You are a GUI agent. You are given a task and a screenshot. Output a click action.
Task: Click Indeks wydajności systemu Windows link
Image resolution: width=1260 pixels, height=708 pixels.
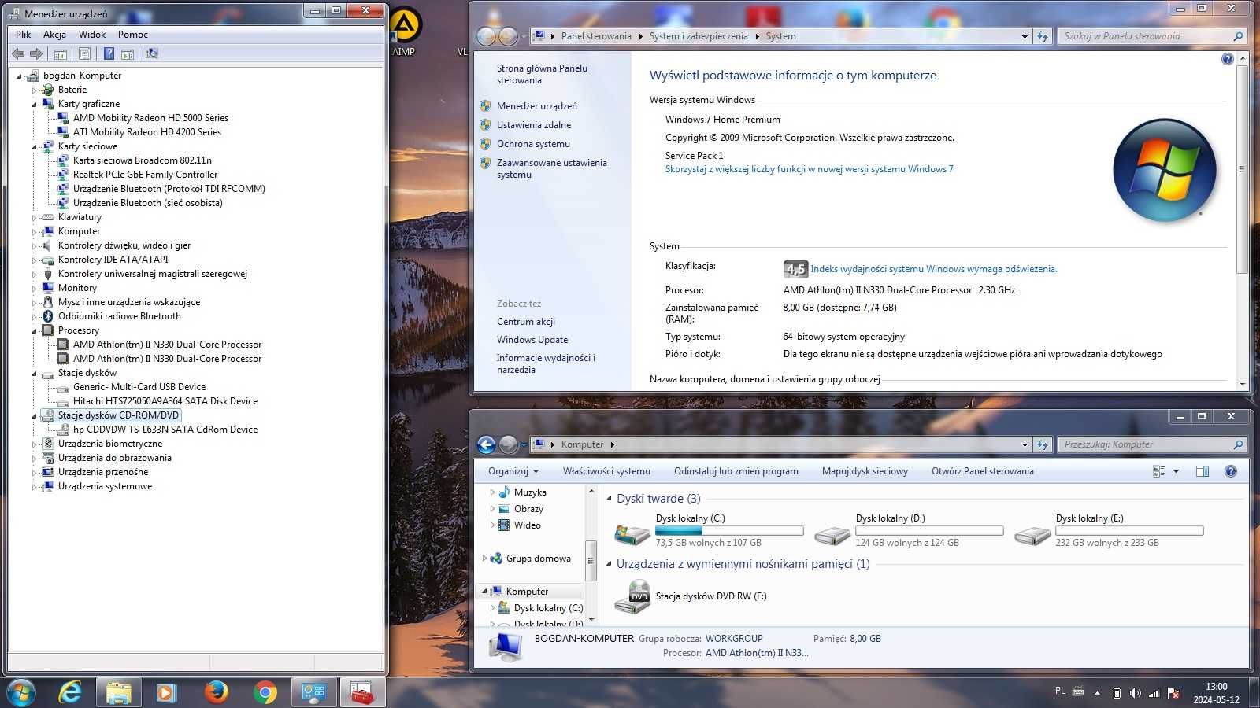coord(934,269)
